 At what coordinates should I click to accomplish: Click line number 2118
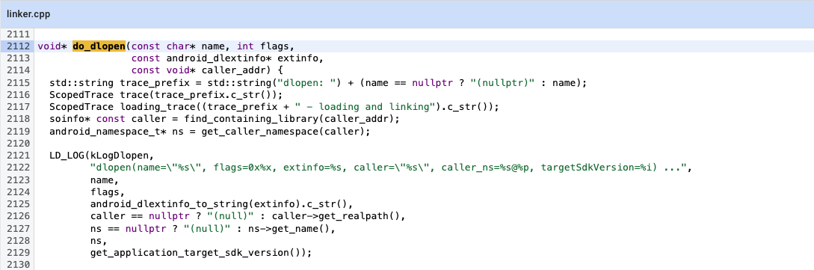(x=18, y=118)
